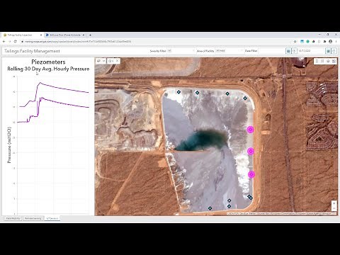Click the start date input field
The width and height of the screenshot is (340, 255).
272,51
